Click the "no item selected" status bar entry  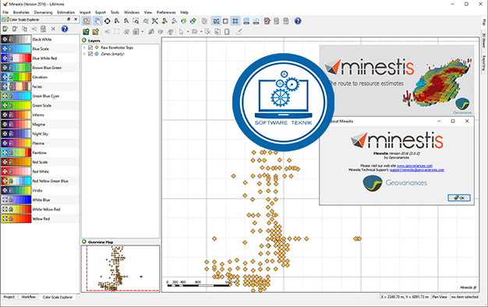click(465, 297)
